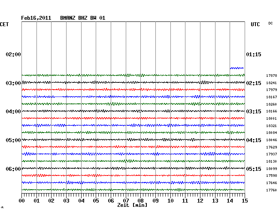Click the 03 minute axis label

point(66,201)
